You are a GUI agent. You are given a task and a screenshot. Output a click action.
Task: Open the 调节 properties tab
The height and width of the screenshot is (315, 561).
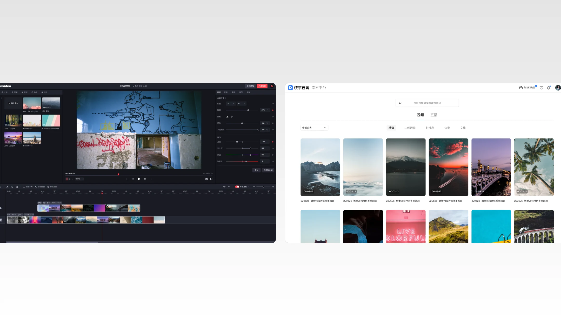241,92
